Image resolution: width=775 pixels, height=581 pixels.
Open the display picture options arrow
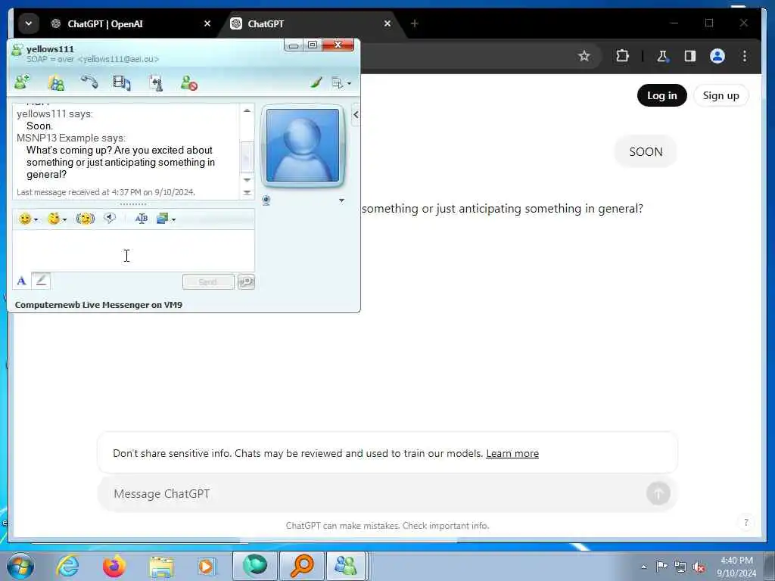(x=341, y=200)
